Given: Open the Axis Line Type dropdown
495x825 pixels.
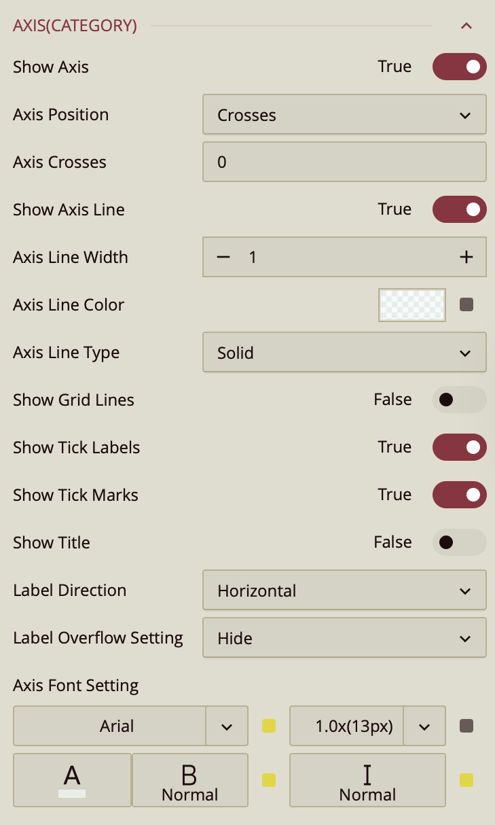Looking at the screenshot, I should [344, 352].
